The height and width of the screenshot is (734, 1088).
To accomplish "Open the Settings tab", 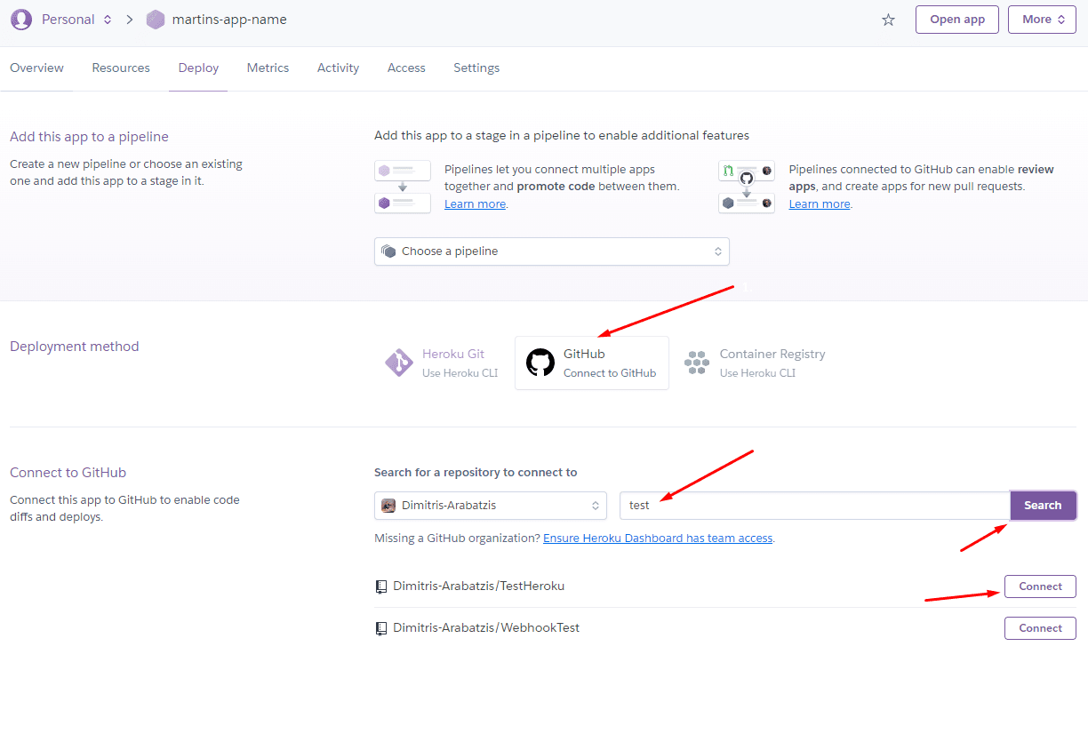I will click(x=476, y=68).
